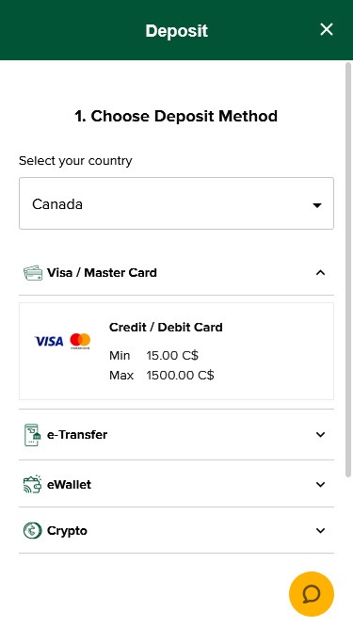Close the Deposit dialog with X
This screenshot has height=628, width=353.
coord(327,29)
